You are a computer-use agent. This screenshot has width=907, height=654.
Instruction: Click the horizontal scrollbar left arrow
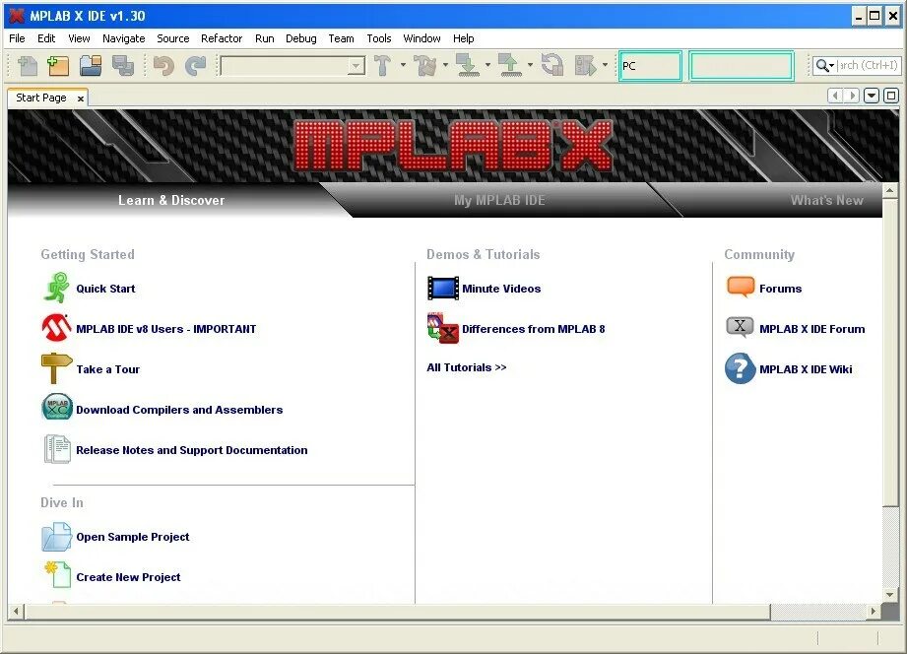[x=16, y=612]
